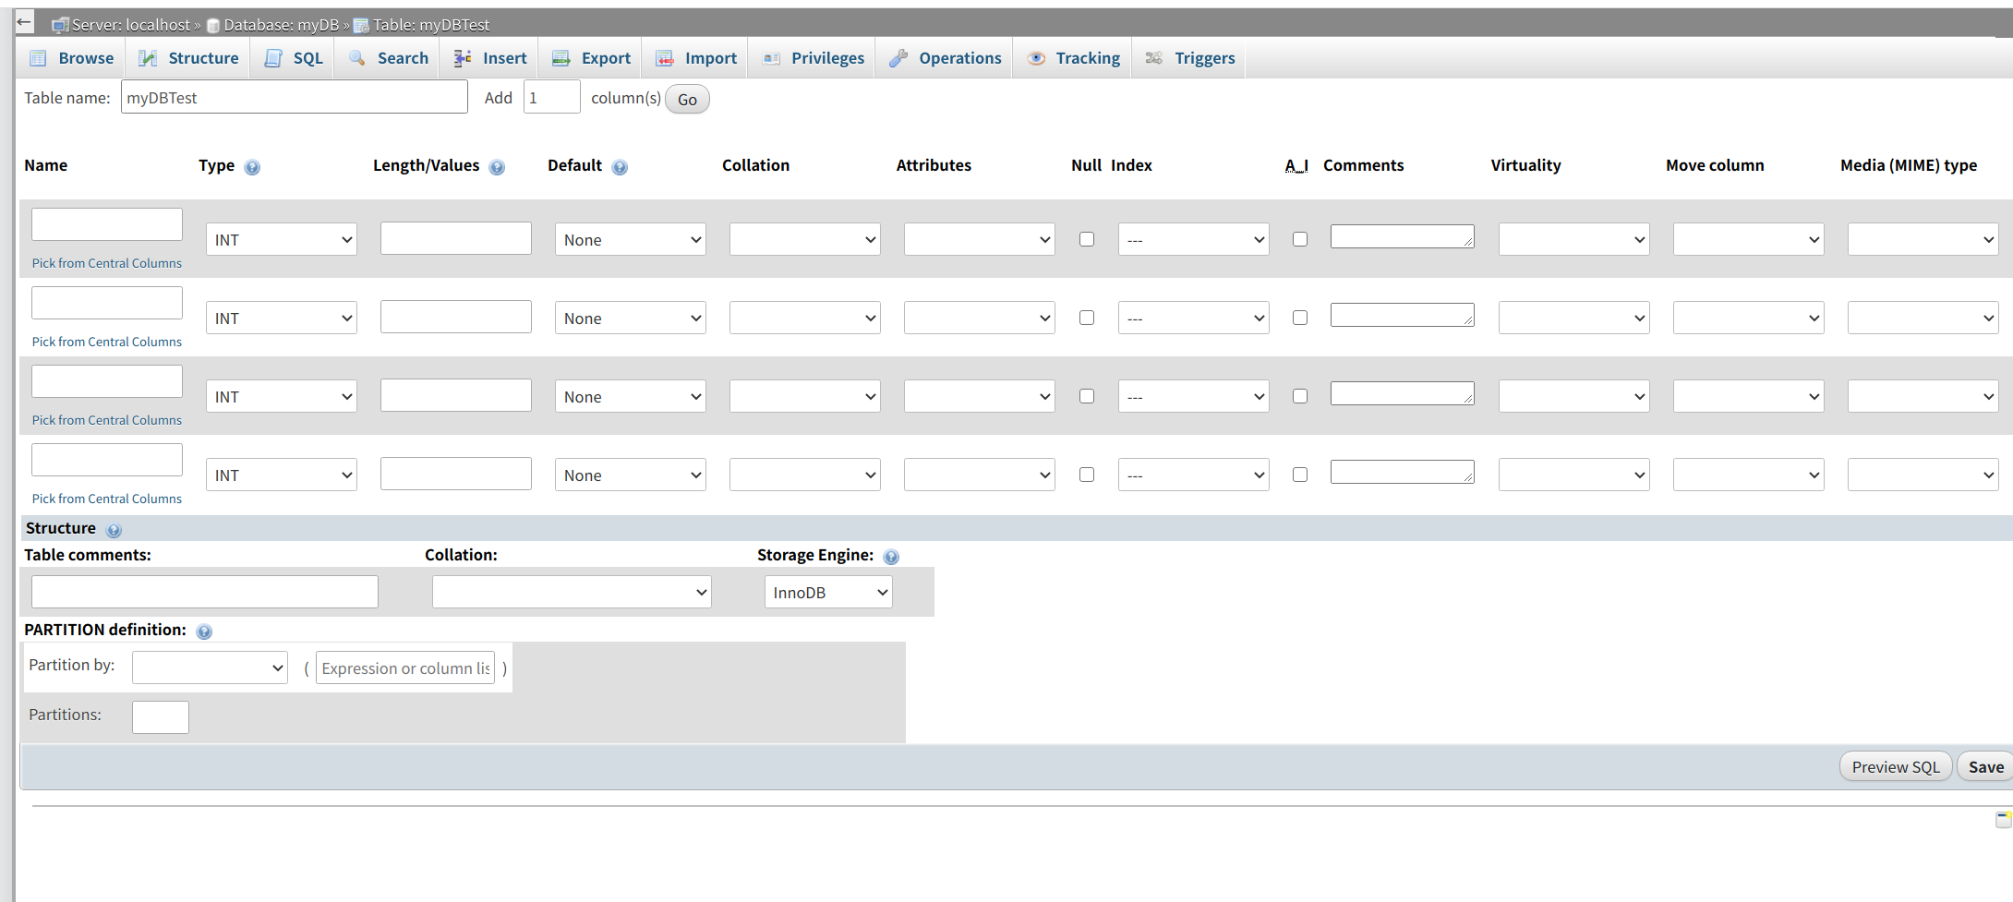2013x902 pixels.
Task: Click the help icon beside Default
Action: (620, 167)
